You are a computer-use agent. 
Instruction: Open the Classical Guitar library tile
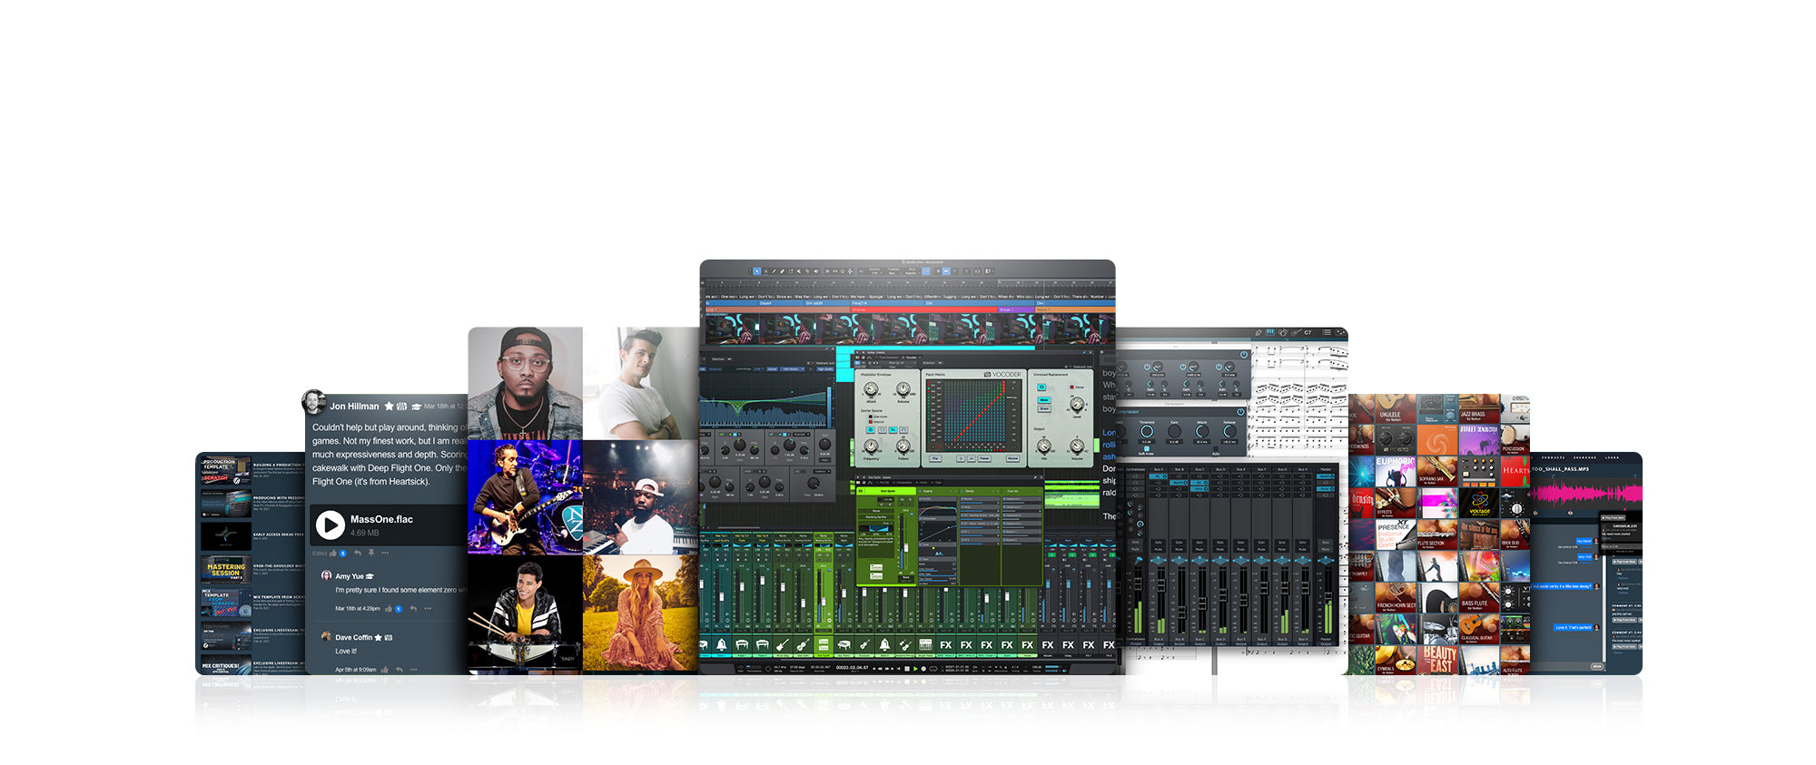[x=1479, y=628]
